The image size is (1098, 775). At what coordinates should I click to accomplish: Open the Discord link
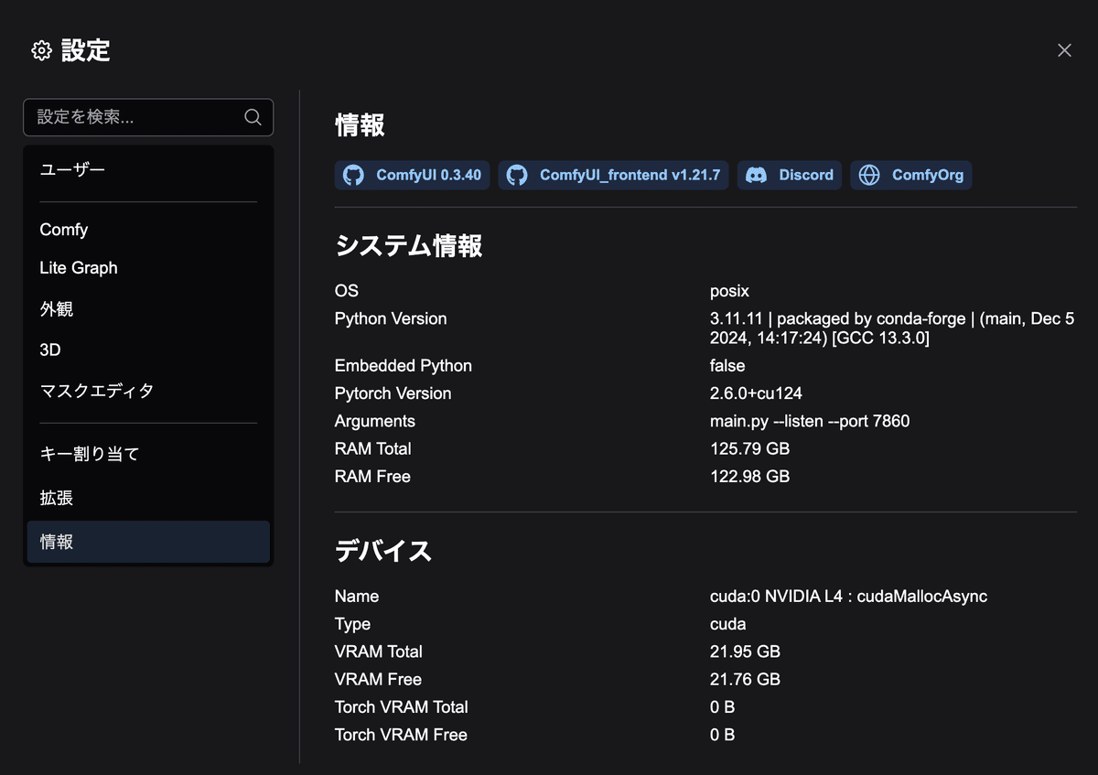[x=790, y=175]
